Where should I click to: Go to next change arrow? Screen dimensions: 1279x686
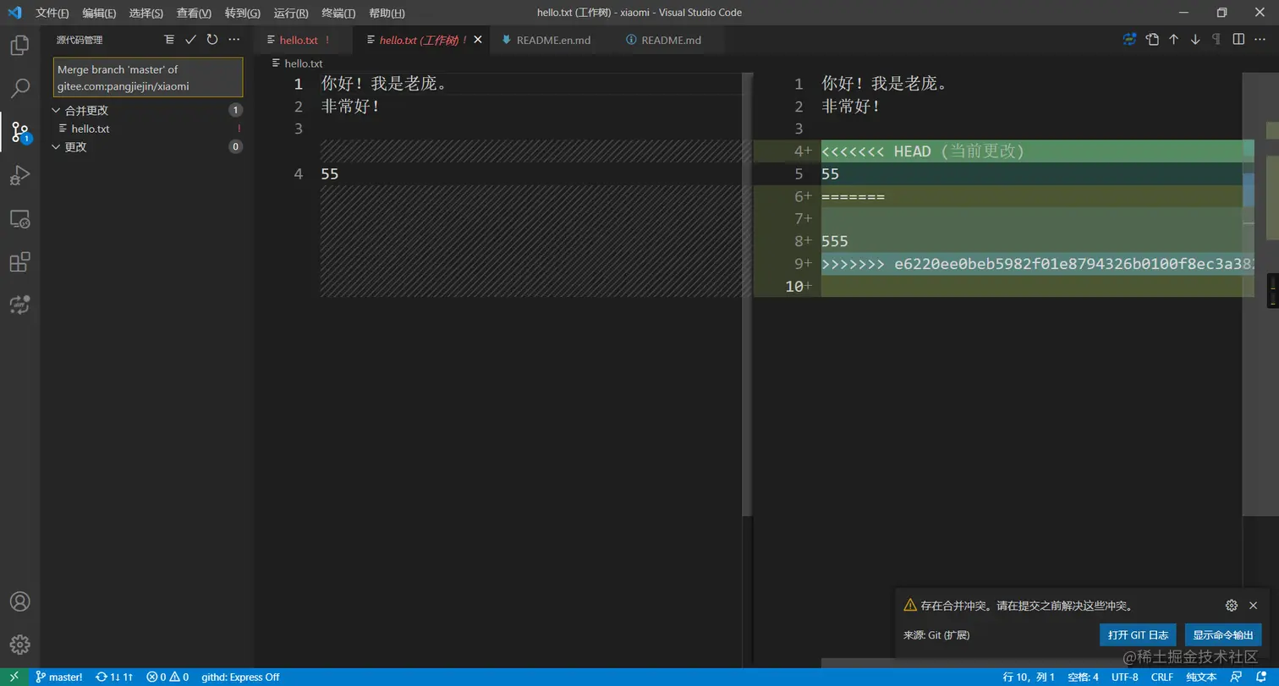click(x=1195, y=39)
